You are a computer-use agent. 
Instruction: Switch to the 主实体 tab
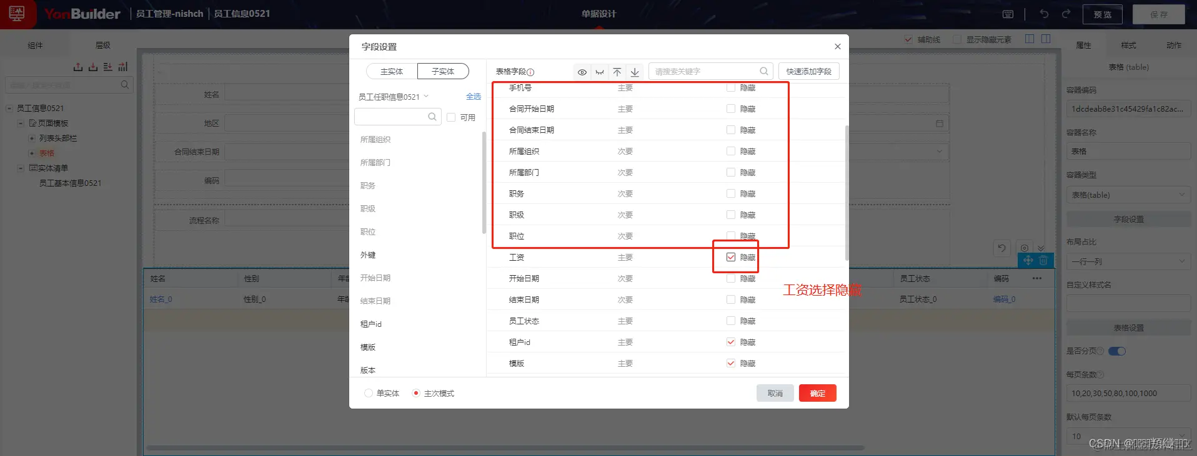pyautogui.click(x=392, y=71)
